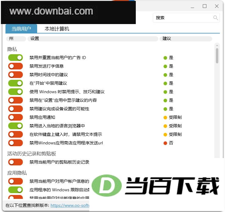Enable 禁用在"设置"应用中显示建议的内容 switch
Screen dimensions: 225x212
[x=16, y=100]
